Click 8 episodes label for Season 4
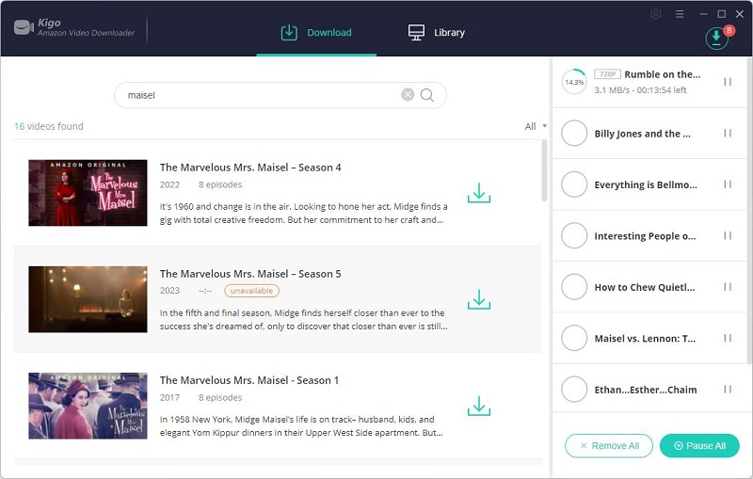This screenshot has width=753, height=479. click(x=220, y=184)
